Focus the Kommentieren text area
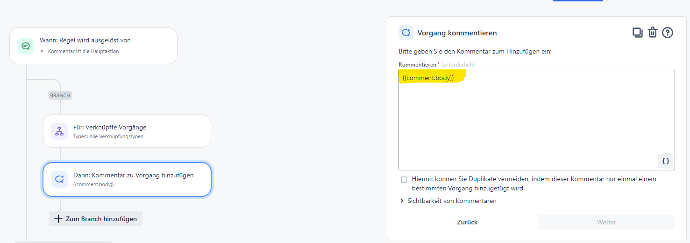The width and height of the screenshot is (690, 243). pos(537,120)
